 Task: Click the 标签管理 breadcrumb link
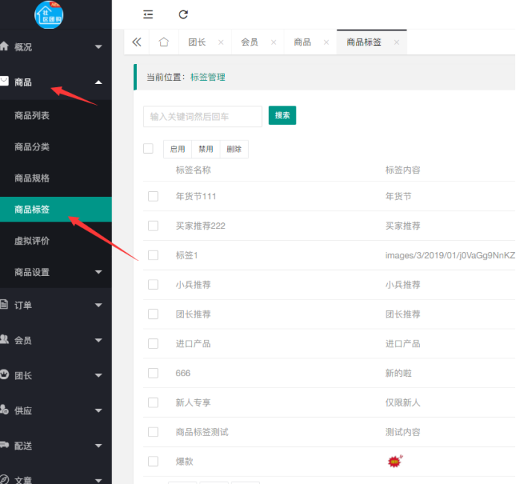click(x=208, y=77)
